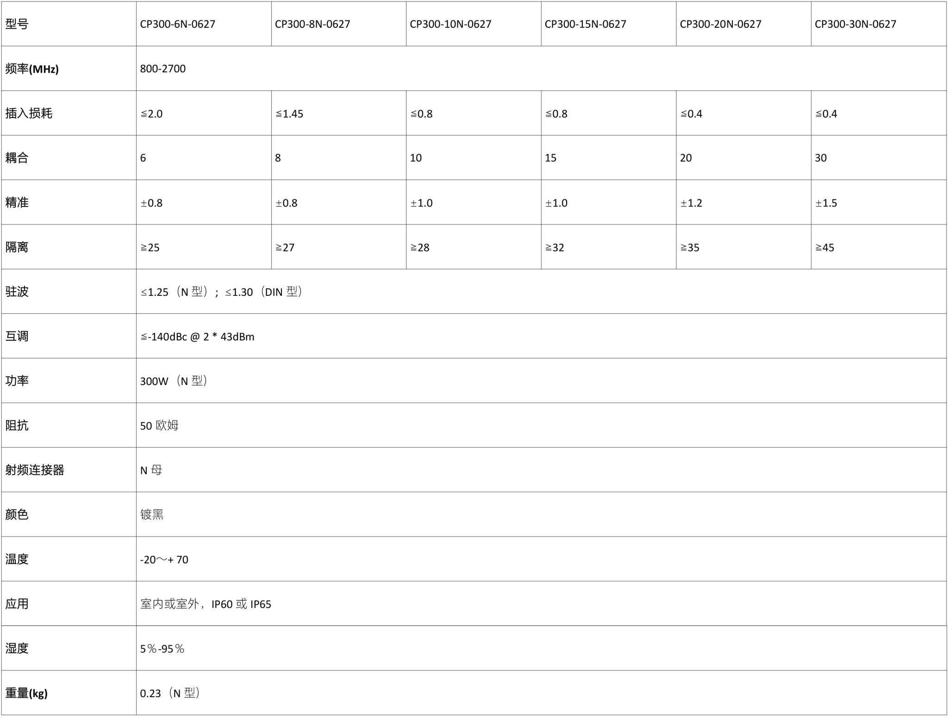Screen dimensions: 948x718
Task: Click the IP60 或 IP65 application cell
Action: pyautogui.click(x=541, y=604)
